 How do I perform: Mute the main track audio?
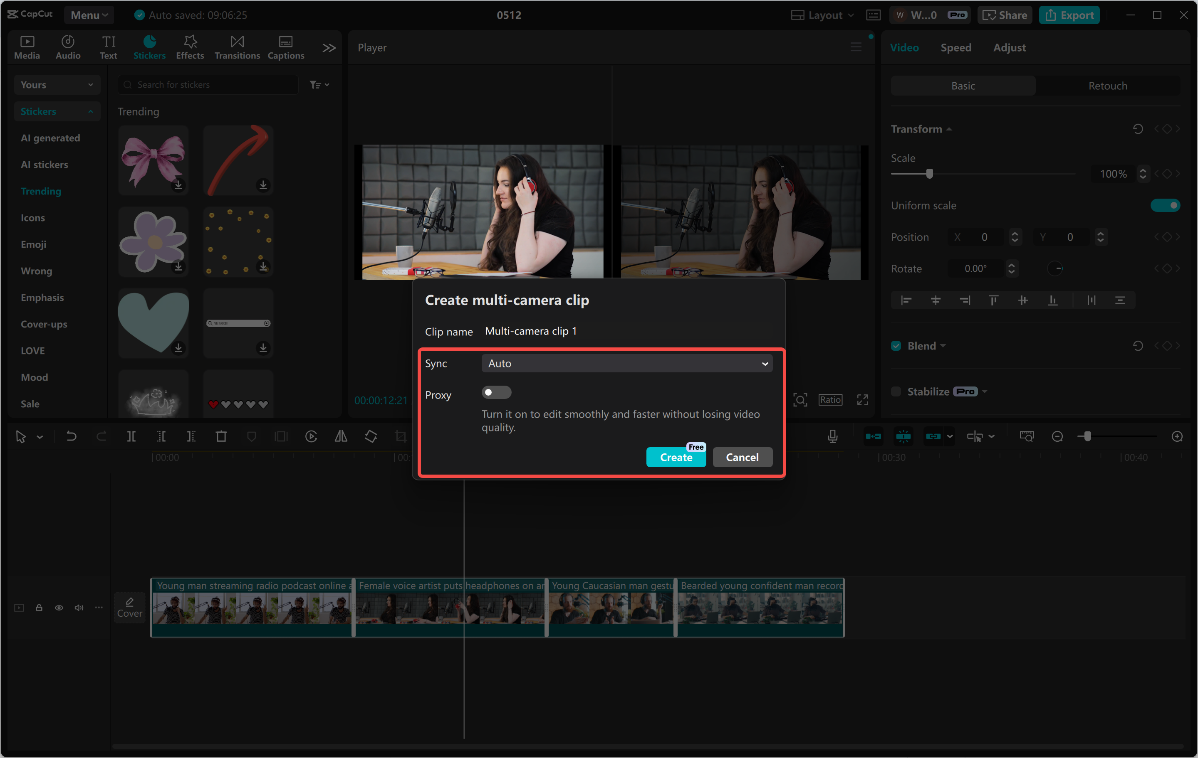click(79, 608)
